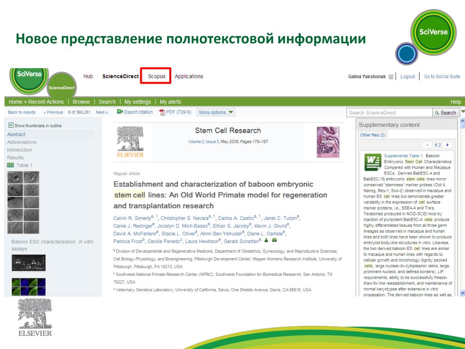
Task: Open the Stem Cell Research journal cover image
Action: pos(328,142)
